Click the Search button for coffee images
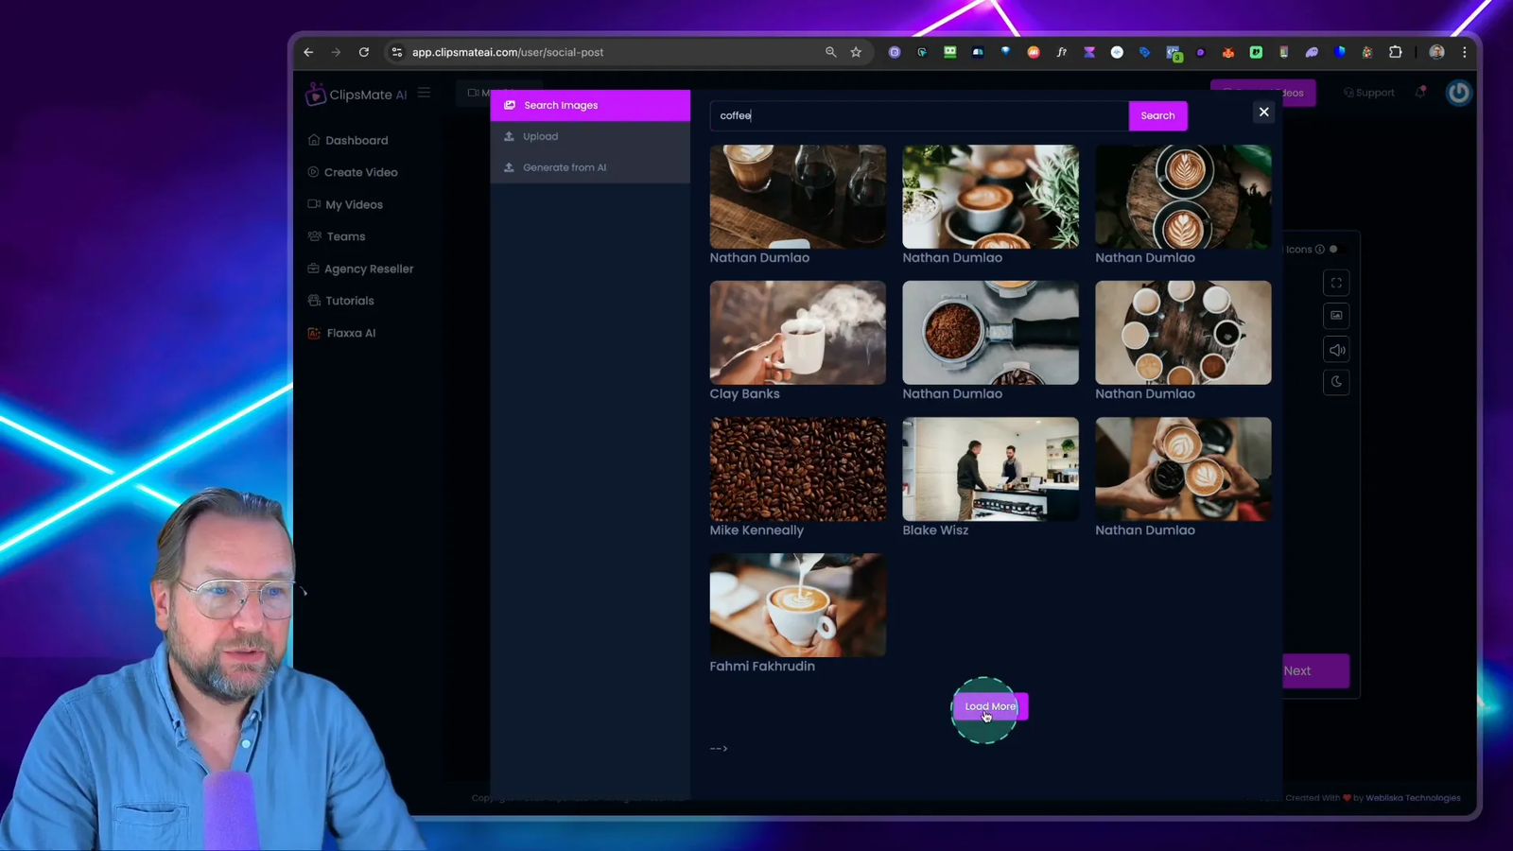 (x=1157, y=115)
